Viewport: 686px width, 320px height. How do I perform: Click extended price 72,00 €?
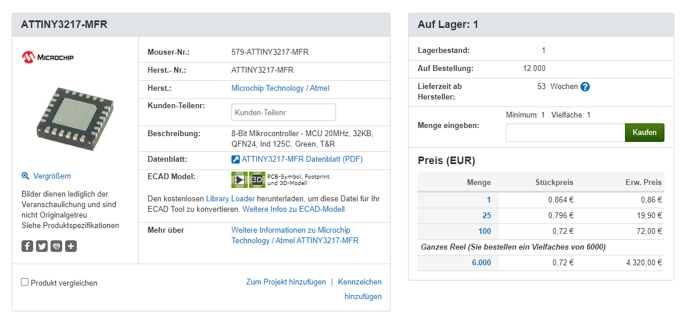pos(649,232)
